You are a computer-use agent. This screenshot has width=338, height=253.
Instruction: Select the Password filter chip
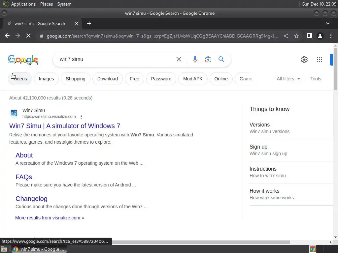pyautogui.click(x=161, y=79)
